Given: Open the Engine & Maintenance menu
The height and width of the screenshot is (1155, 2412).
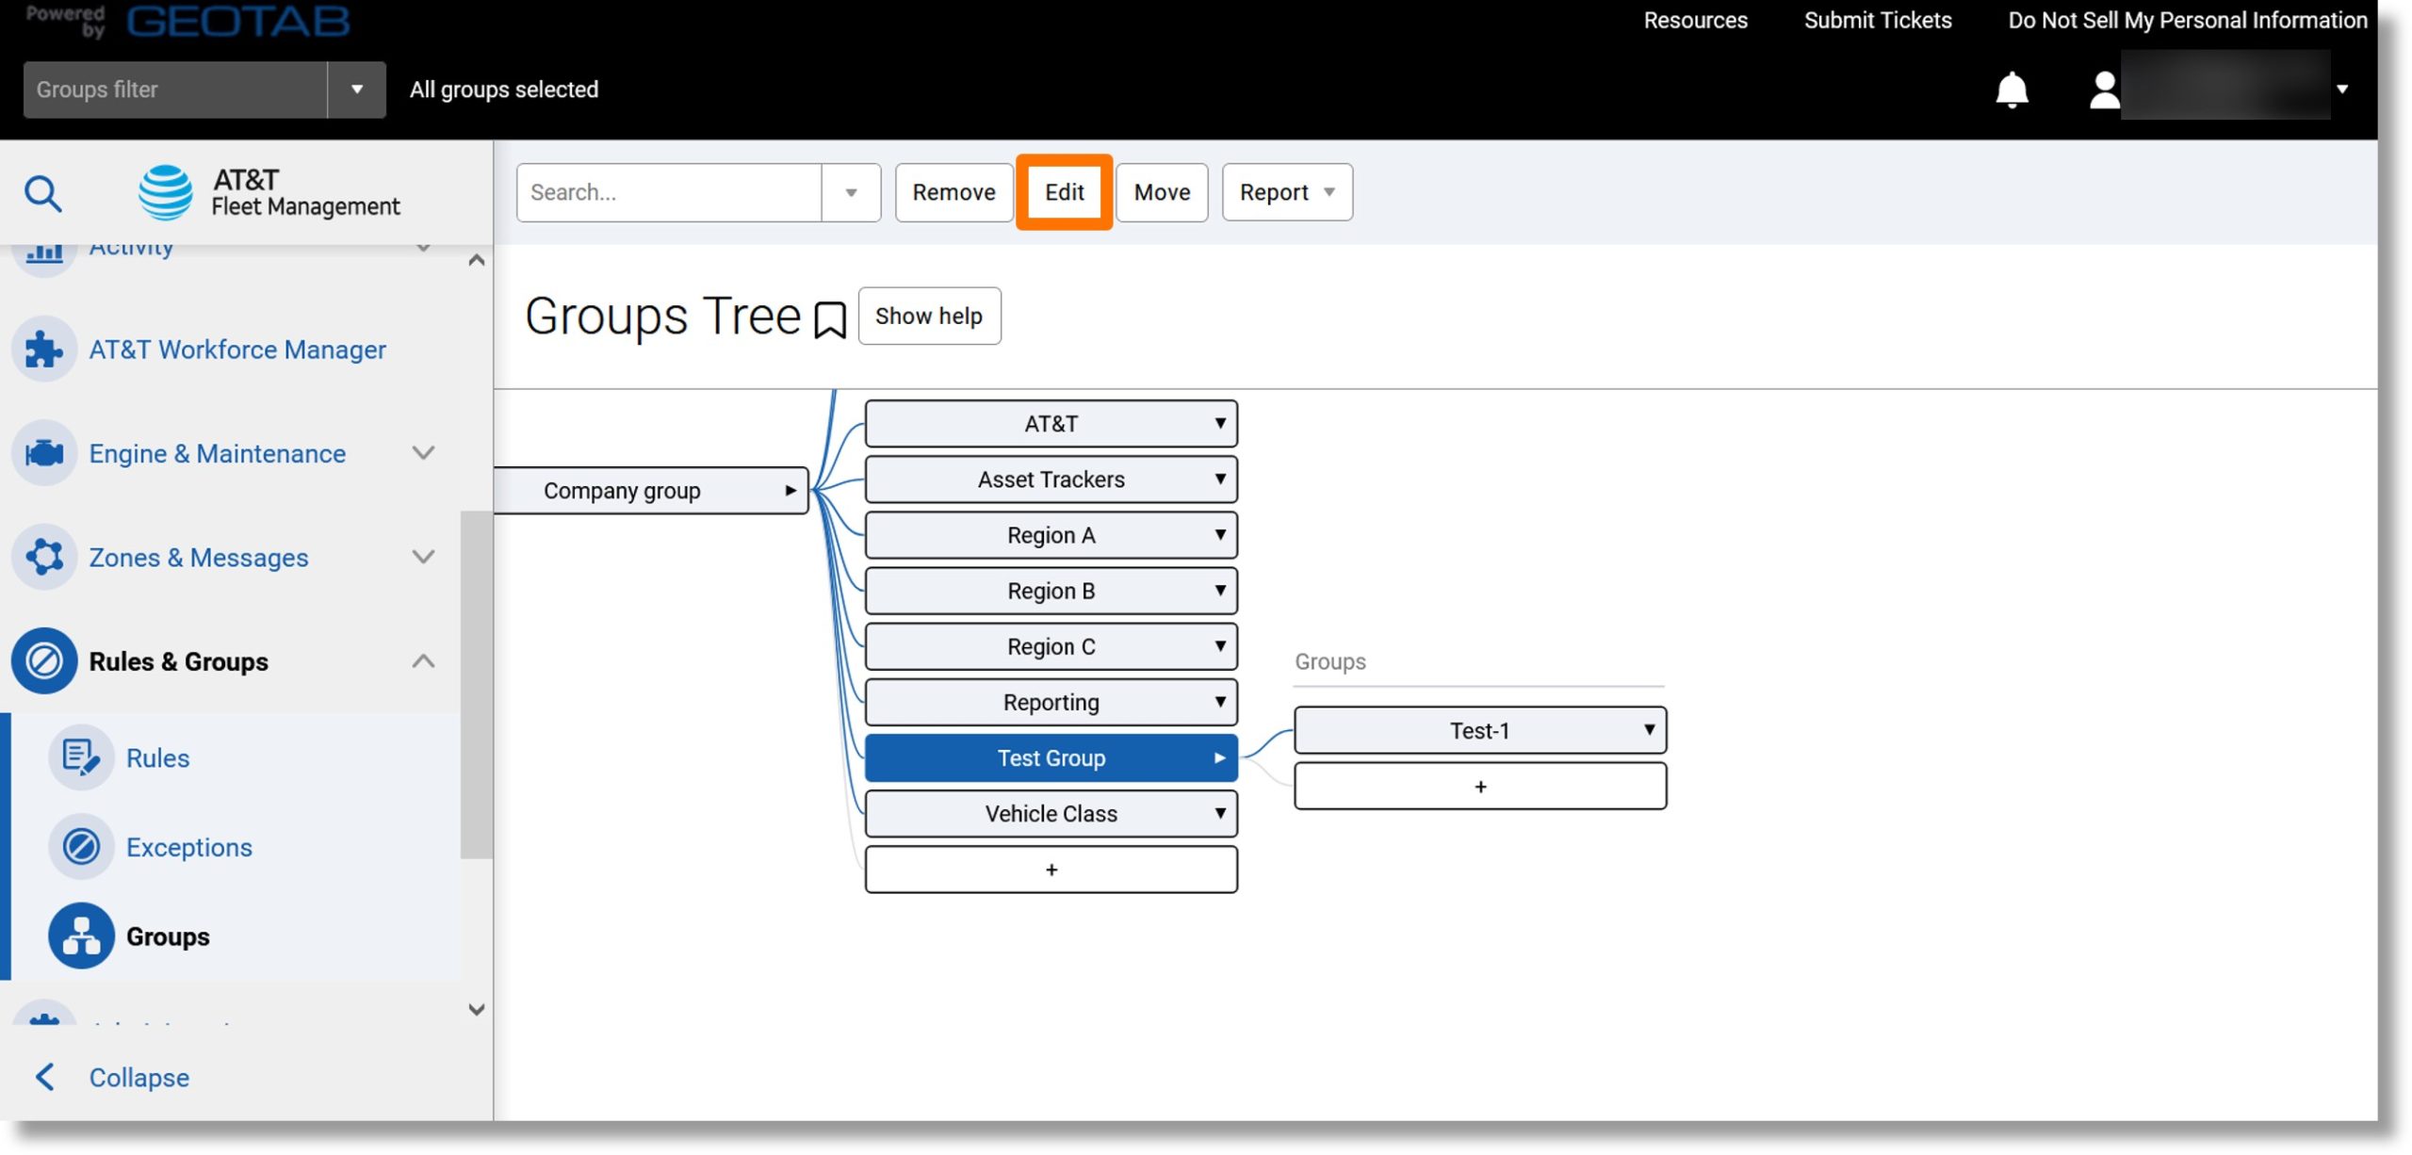Looking at the screenshot, I should (218, 453).
